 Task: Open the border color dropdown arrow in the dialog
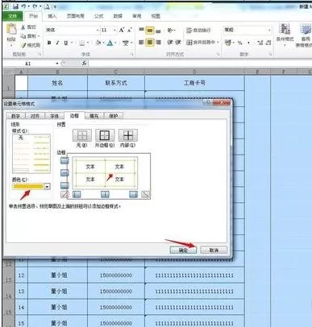(47, 186)
